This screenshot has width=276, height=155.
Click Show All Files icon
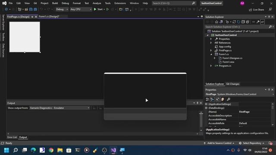[x=248, y=22]
